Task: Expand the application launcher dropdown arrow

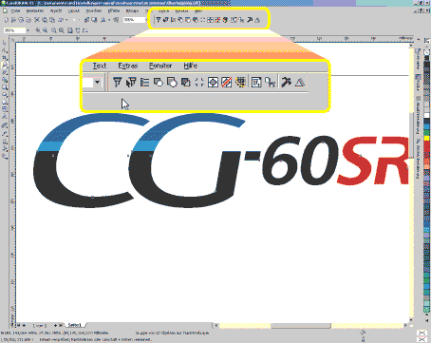Action: (109, 20)
